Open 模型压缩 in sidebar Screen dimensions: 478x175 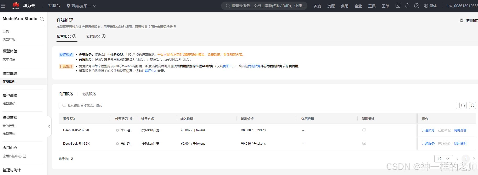pos(9,134)
